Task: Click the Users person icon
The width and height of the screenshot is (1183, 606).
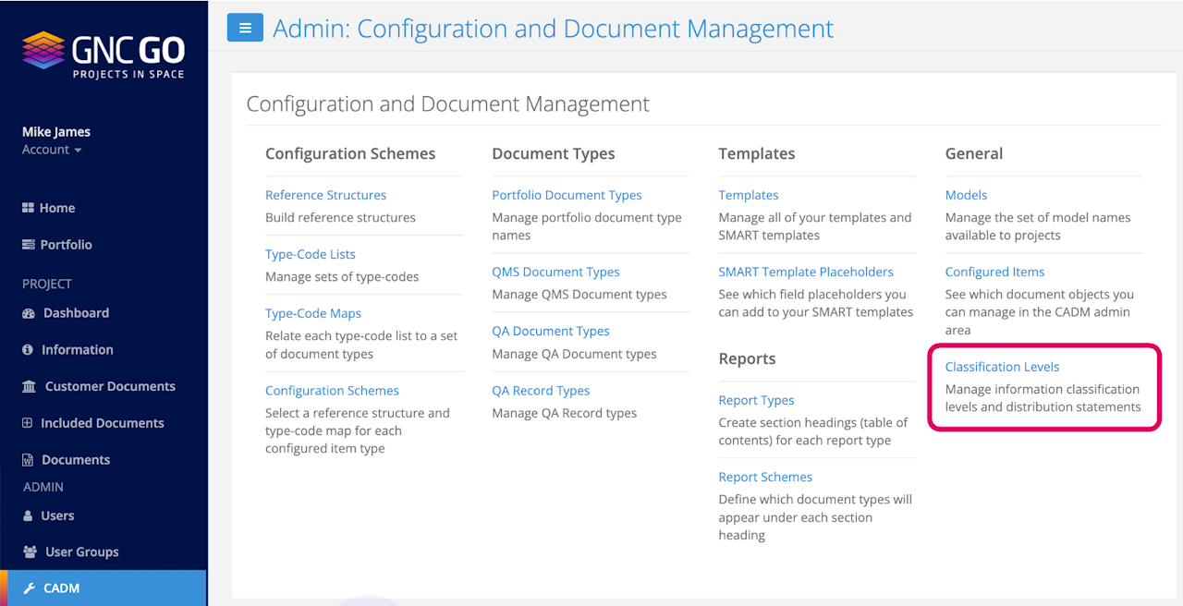Action: pyautogui.click(x=28, y=515)
